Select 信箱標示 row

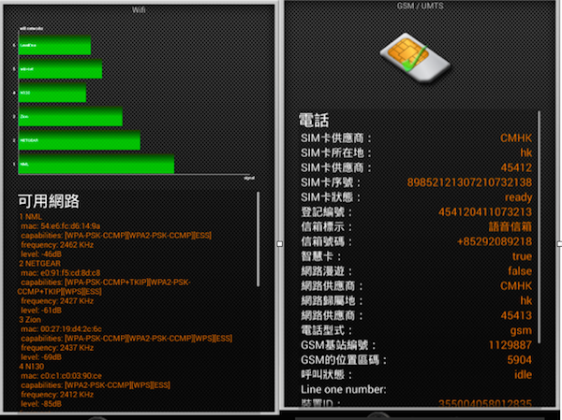[416, 226]
